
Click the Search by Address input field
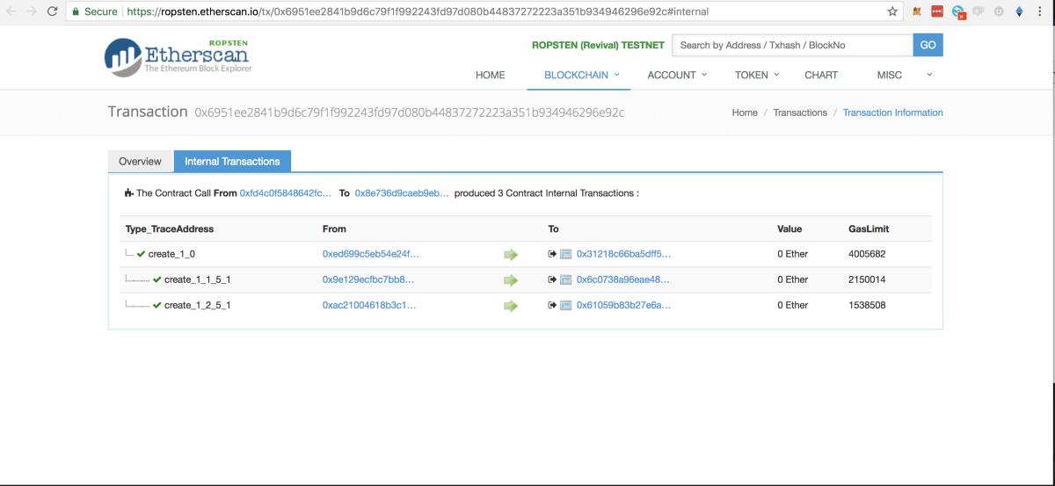(792, 45)
